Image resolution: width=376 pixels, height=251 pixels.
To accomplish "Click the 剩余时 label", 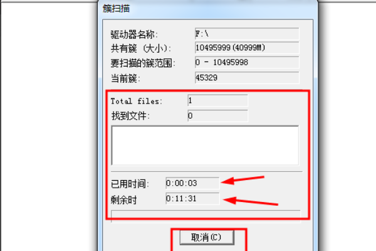I will click(x=123, y=200).
